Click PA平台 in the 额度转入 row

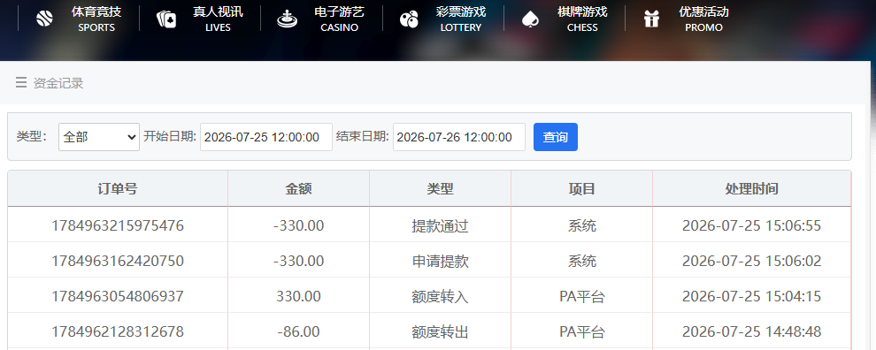tap(581, 296)
